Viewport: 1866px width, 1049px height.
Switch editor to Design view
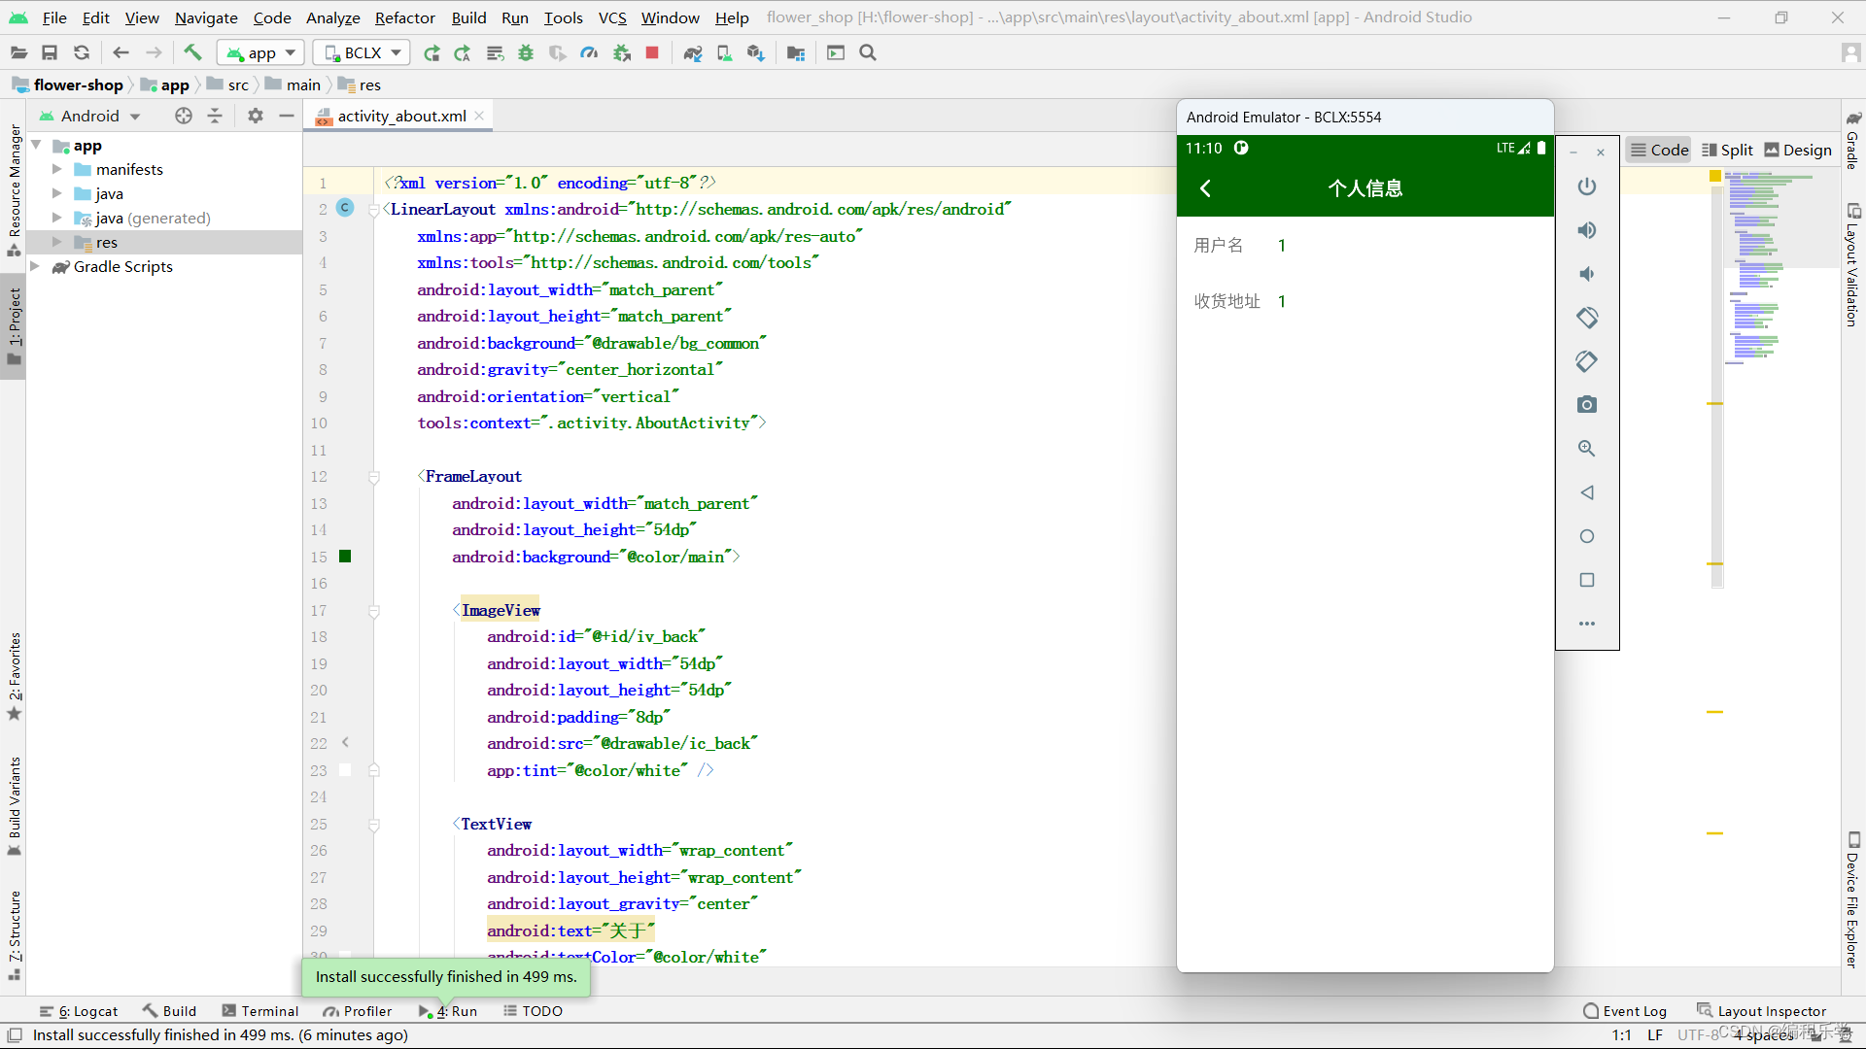point(1798,150)
